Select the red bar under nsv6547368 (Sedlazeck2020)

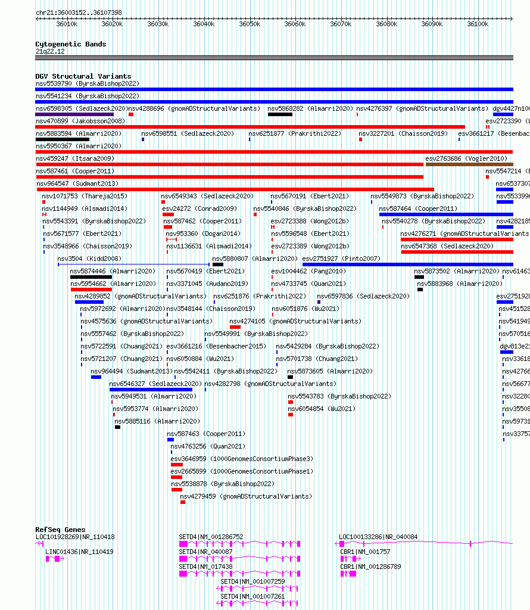tap(457, 252)
